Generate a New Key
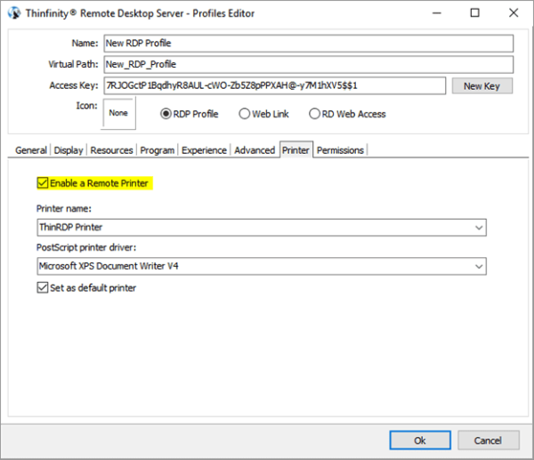Screen dimensions: 534x460 [x=481, y=85]
